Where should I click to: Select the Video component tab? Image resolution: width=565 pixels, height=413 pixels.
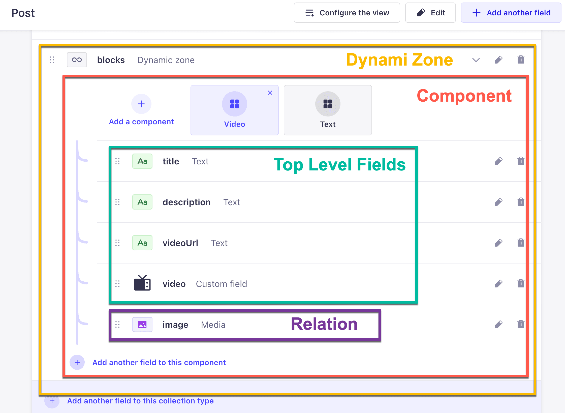click(235, 110)
